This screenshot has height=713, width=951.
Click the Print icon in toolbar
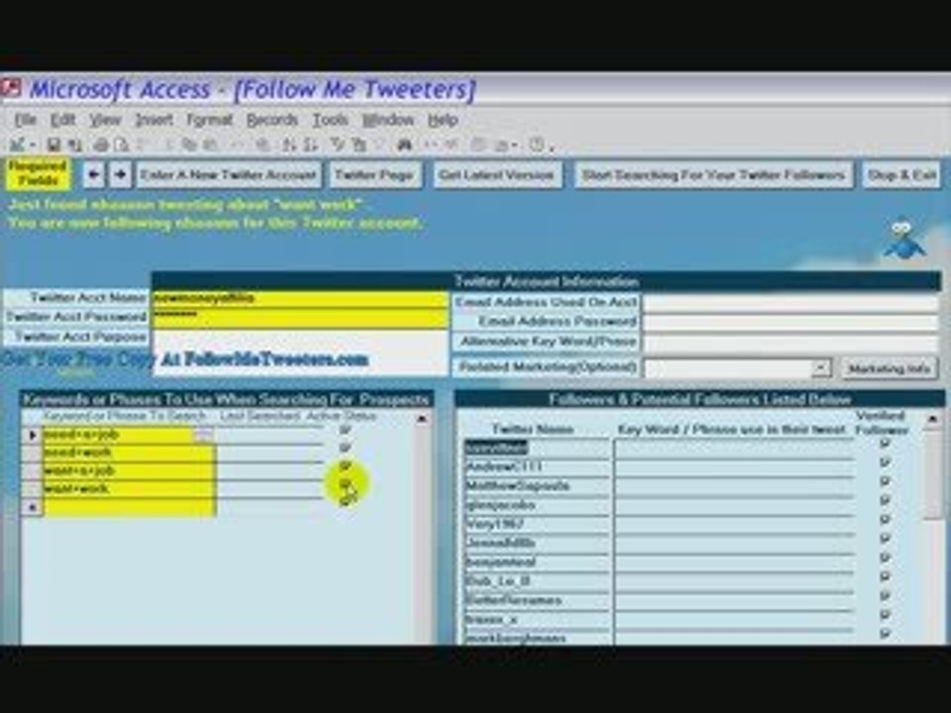101,145
